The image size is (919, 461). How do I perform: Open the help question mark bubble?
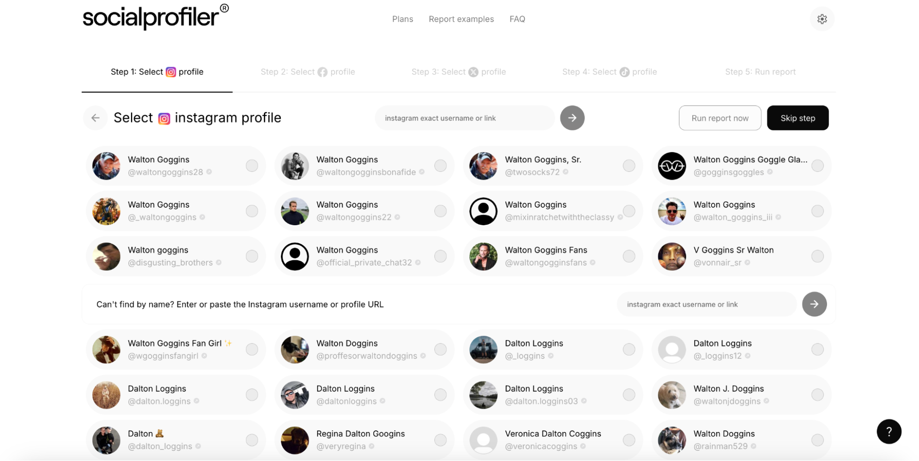click(x=888, y=431)
